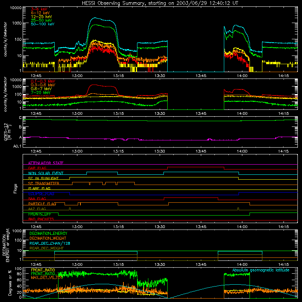Click the 13:30 tick under the Flags panel
Screen dimensions: 302x302
pyautogui.click(x=160, y=227)
